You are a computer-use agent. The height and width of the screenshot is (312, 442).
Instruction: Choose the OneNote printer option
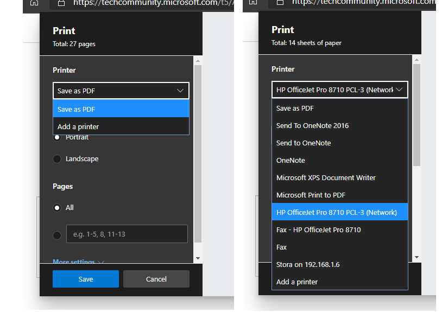tap(340, 160)
